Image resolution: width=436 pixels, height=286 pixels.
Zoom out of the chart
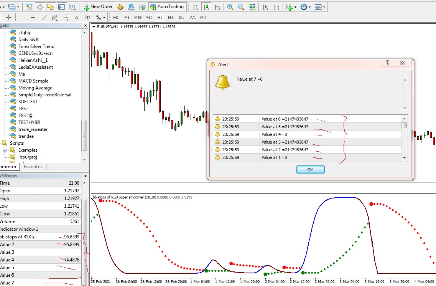[241, 7]
